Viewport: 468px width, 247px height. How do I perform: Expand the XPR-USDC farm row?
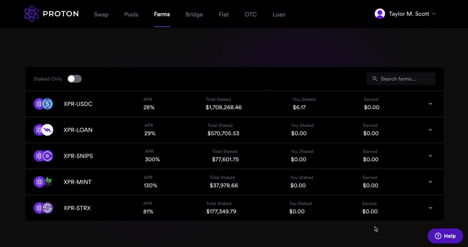coord(430,104)
